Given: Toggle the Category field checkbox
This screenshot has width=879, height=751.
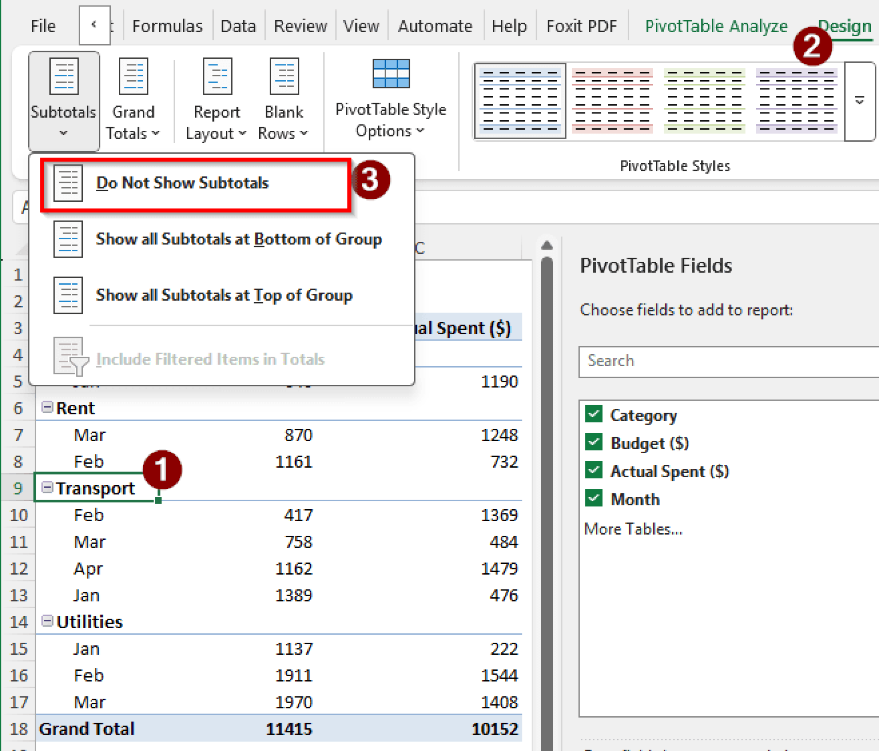Looking at the screenshot, I should click(594, 414).
